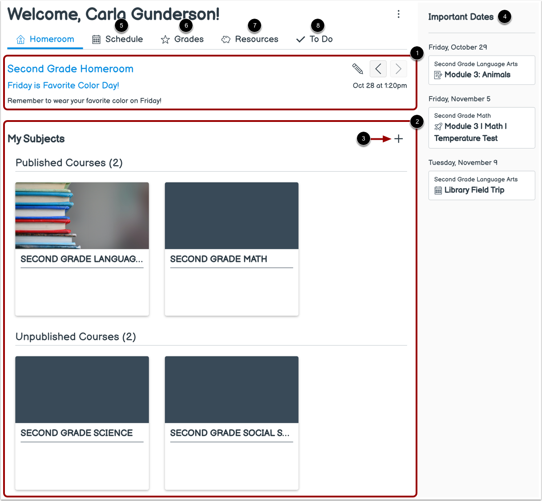Screen dimensions: 542x501
Task: Click the calendar icon on Schedule tab
Action: 96,40
